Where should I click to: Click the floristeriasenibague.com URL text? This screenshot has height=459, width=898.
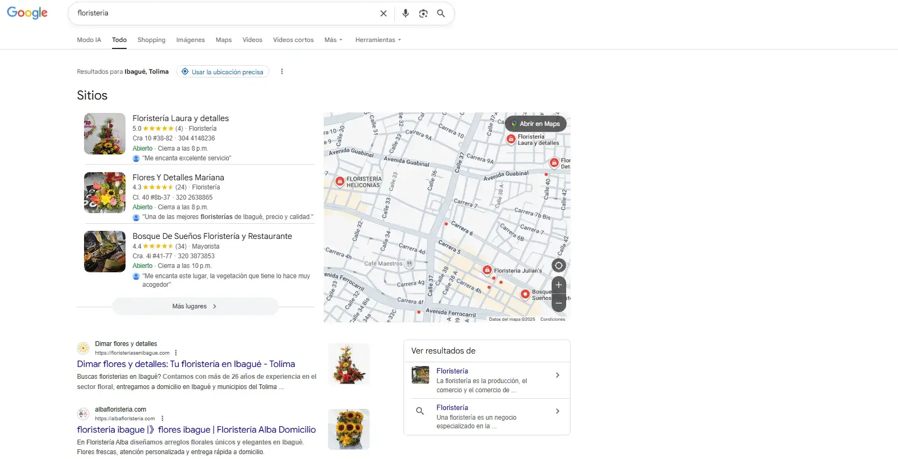(x=132, y=353)
